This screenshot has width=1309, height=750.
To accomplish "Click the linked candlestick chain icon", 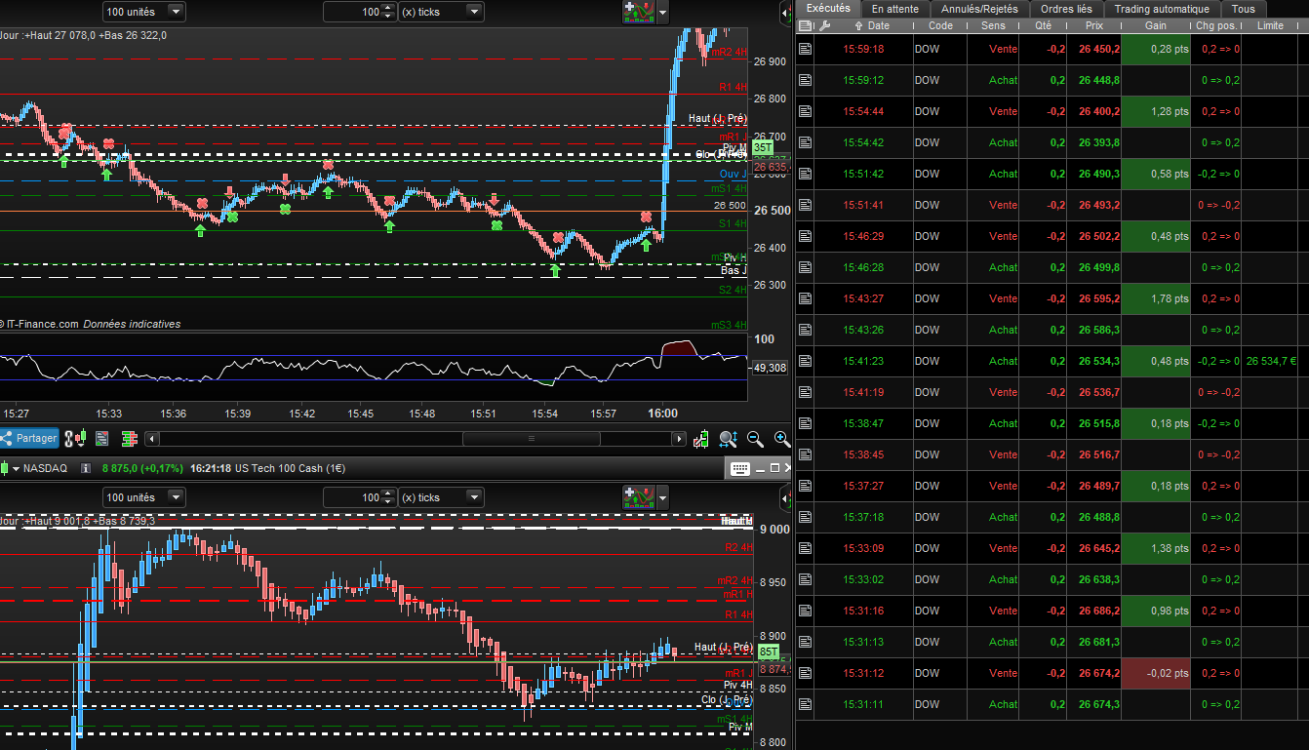I will pos(75,439).
